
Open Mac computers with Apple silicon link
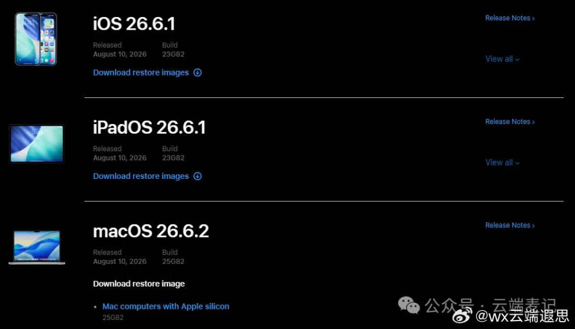(166, 306)
